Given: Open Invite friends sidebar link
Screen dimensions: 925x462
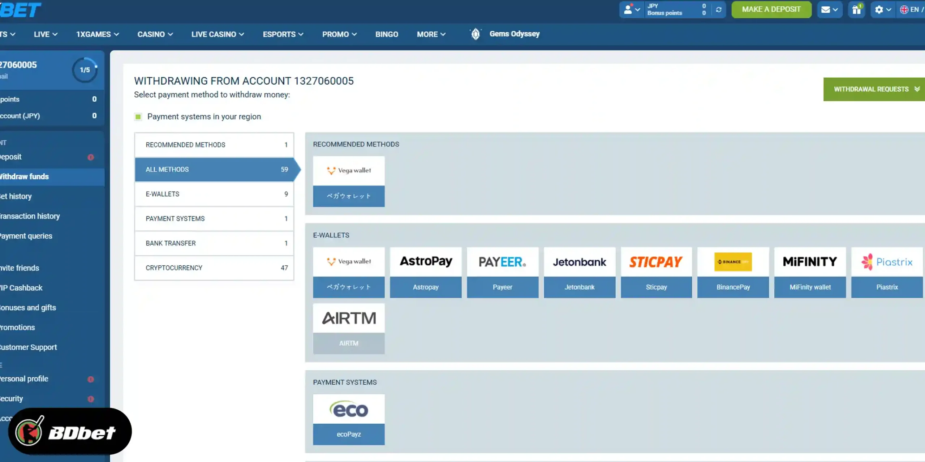Looking at the screenshot, I should [20, 268].
